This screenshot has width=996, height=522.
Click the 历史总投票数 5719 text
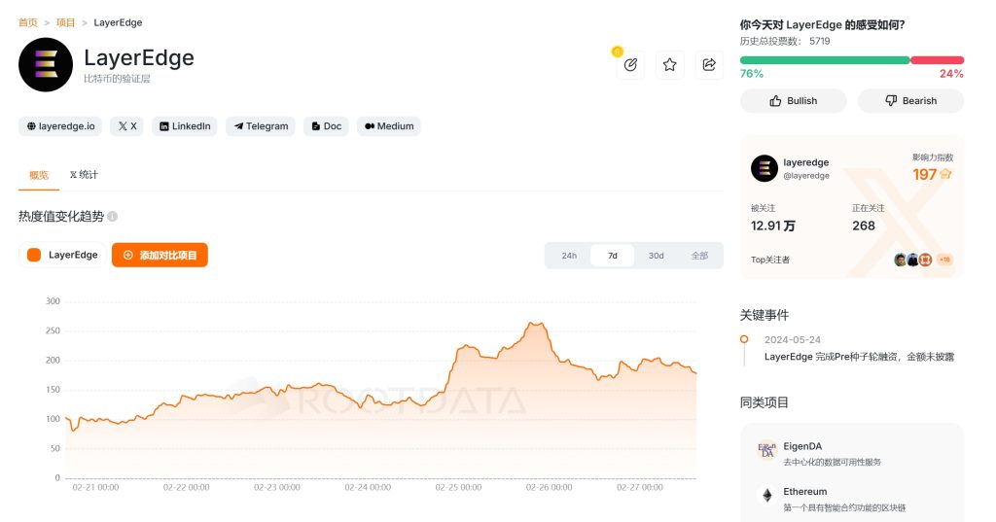(785, 41)
